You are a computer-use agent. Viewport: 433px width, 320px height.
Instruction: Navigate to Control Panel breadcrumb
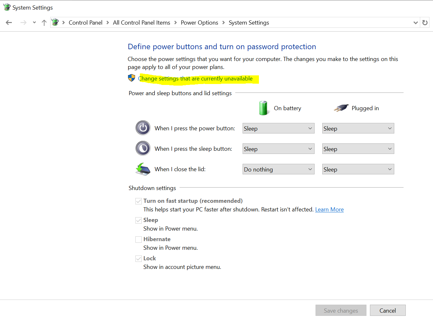tap(85, 23)
